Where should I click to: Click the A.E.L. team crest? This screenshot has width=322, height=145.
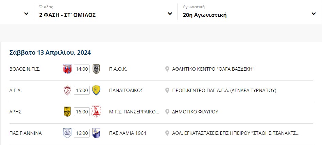coord(67,90)
